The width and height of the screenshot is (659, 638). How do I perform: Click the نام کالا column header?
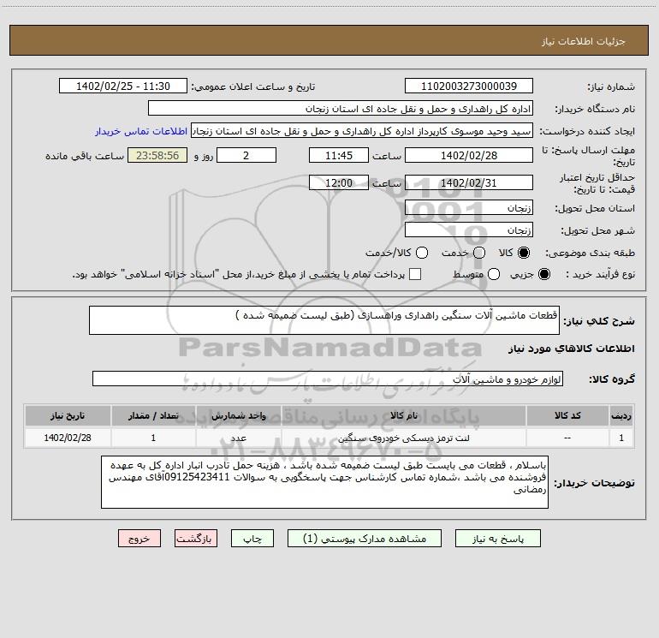pos(403,415)
